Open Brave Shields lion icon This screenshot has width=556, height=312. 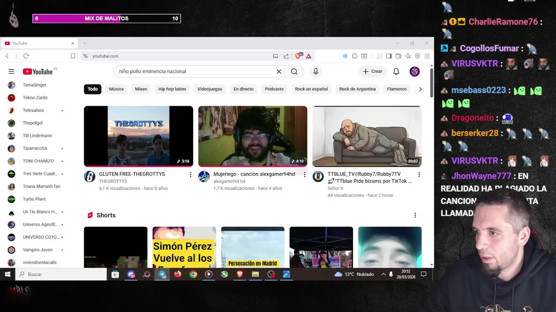pos(298,56)
